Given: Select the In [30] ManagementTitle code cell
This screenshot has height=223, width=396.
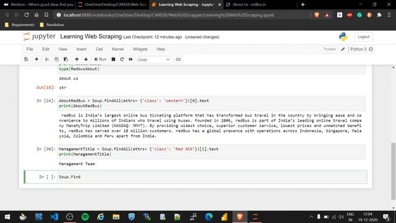Looking at the screenshot, I should tap(212, 151).
